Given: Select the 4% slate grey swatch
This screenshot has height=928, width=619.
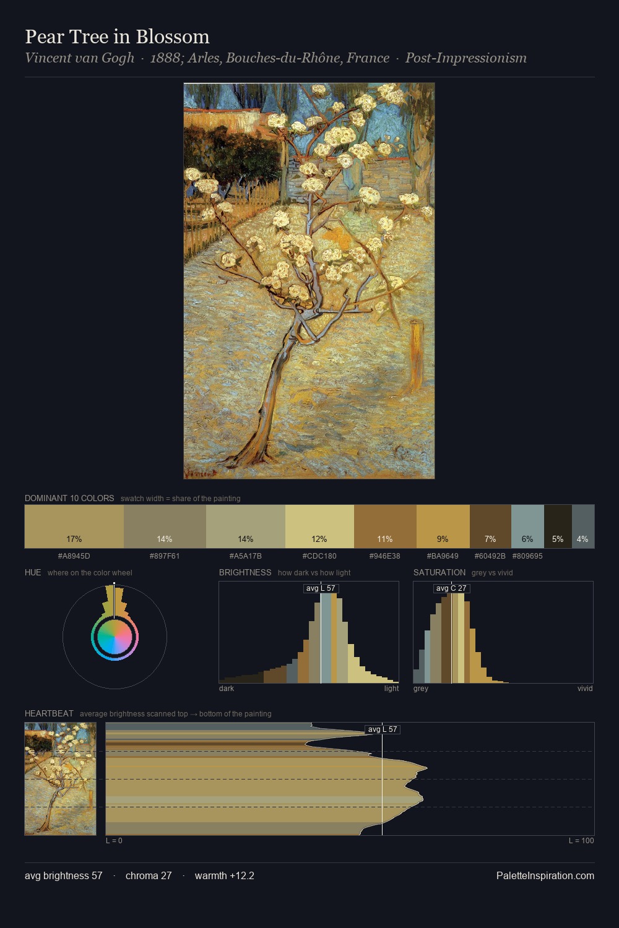Looking at the screenshot, I should (x=583, y=526).
